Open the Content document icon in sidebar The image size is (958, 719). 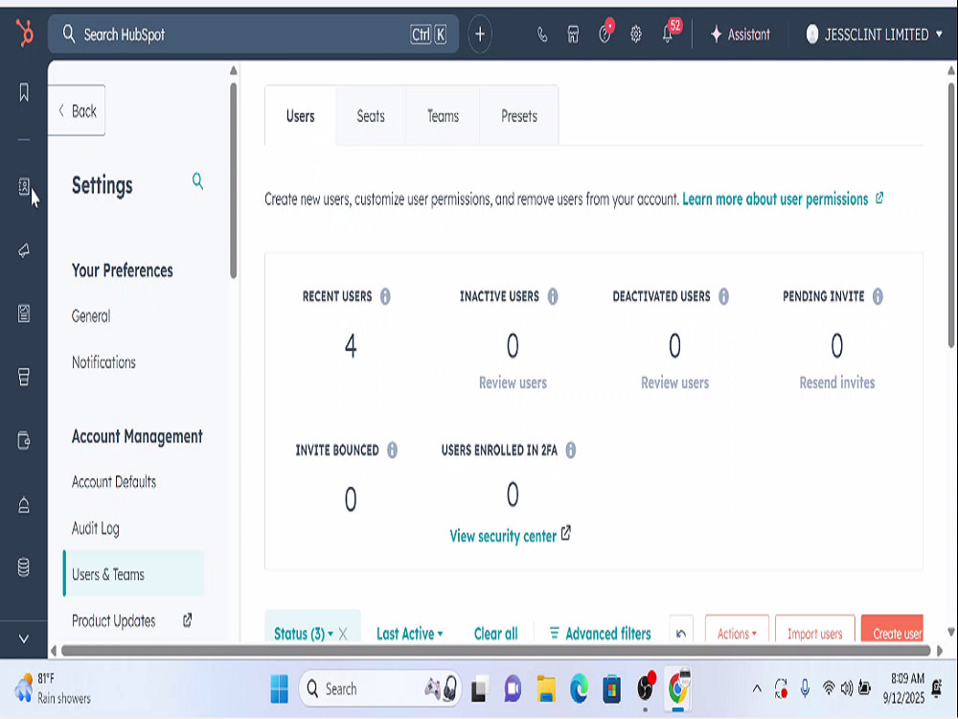coord(24,313)
